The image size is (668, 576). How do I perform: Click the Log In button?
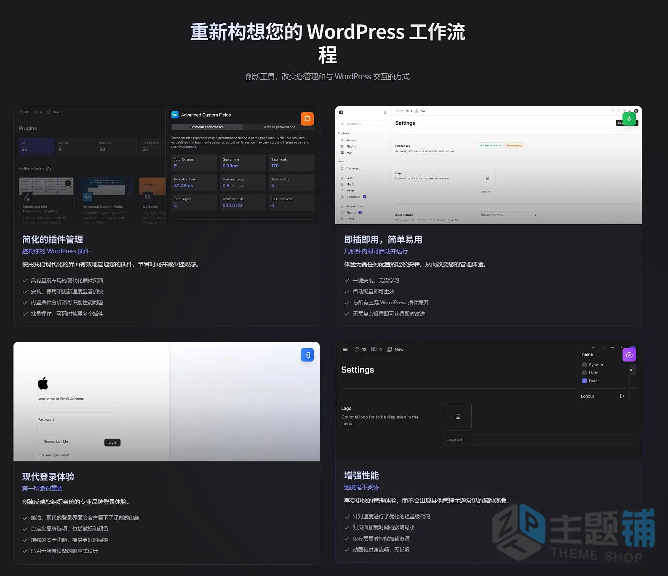(x=112, y=442)
